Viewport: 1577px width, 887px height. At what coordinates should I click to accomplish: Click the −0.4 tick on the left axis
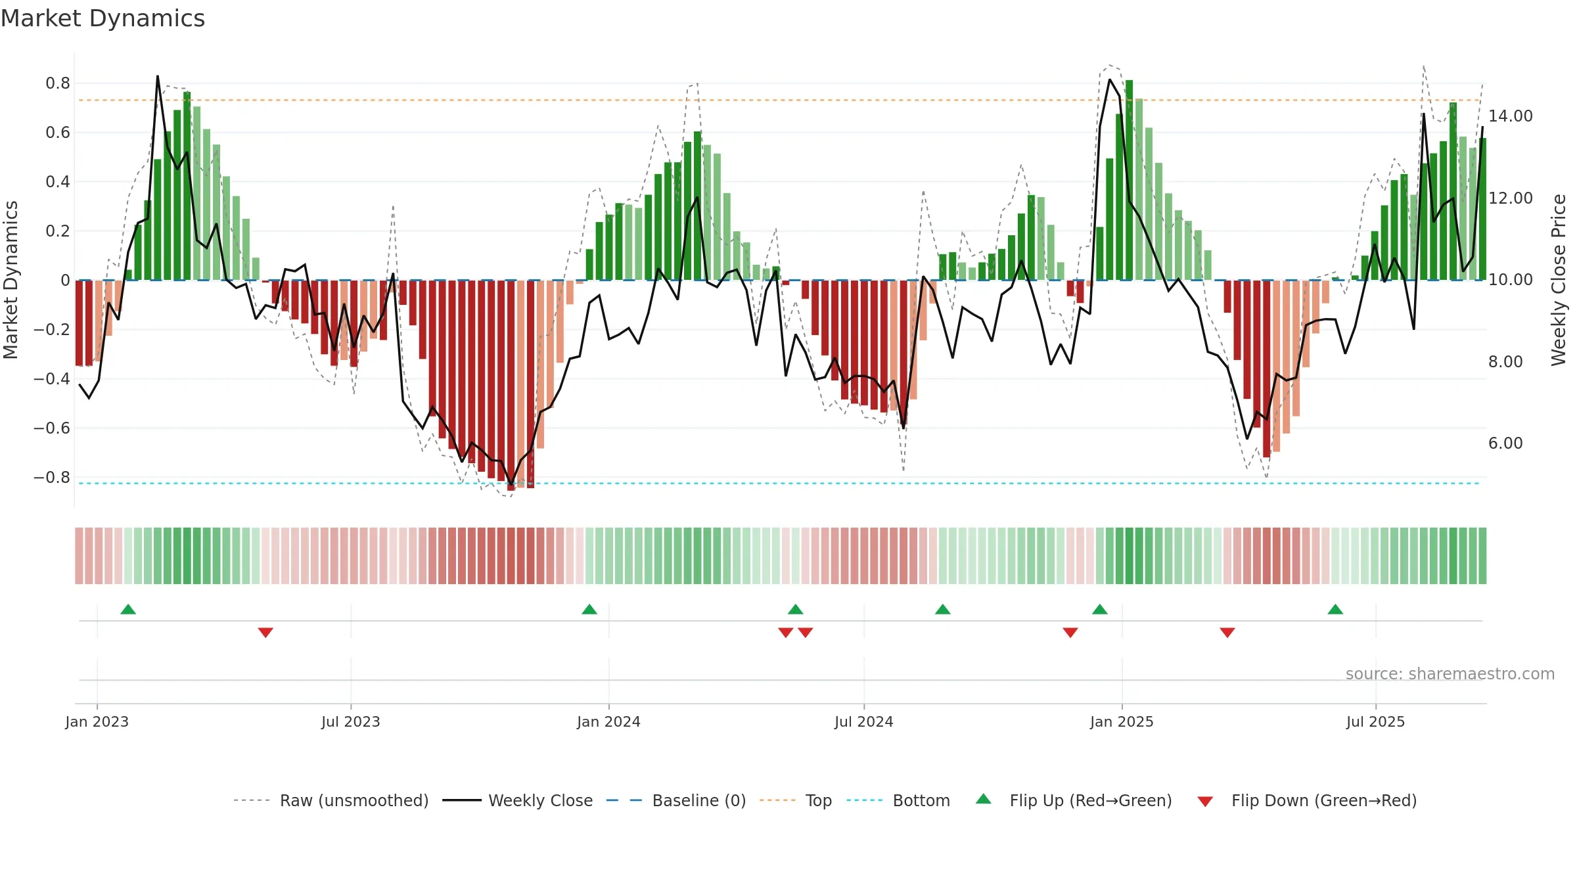52,378
